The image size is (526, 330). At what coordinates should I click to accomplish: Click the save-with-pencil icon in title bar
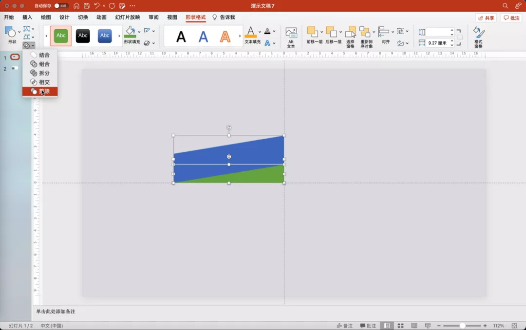(x=122, y=6)
